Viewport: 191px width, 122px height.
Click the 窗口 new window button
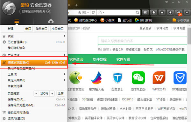point(28,29)
